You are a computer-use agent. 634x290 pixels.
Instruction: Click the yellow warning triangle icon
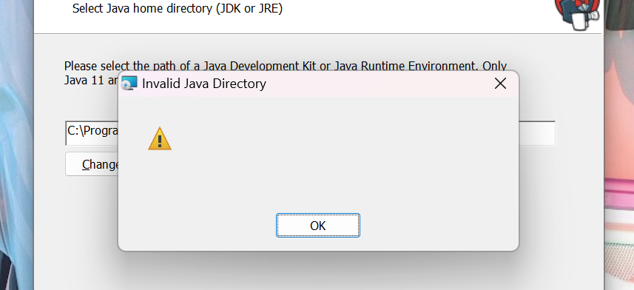[160, 139]
